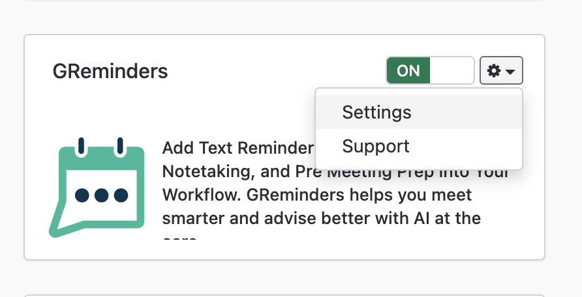This screenshot has width=582, height=297.
Task: Click the white handle of GReminders toggle
Action: click(x=452, y=71)
